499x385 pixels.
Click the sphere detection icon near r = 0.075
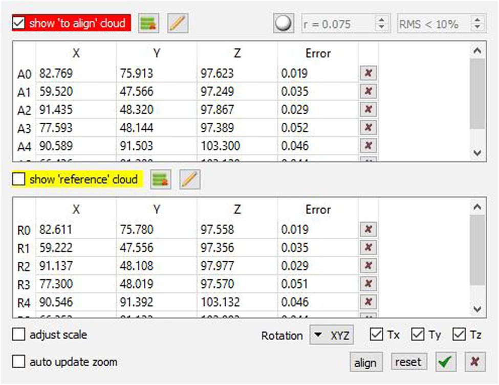click(284, 23)
